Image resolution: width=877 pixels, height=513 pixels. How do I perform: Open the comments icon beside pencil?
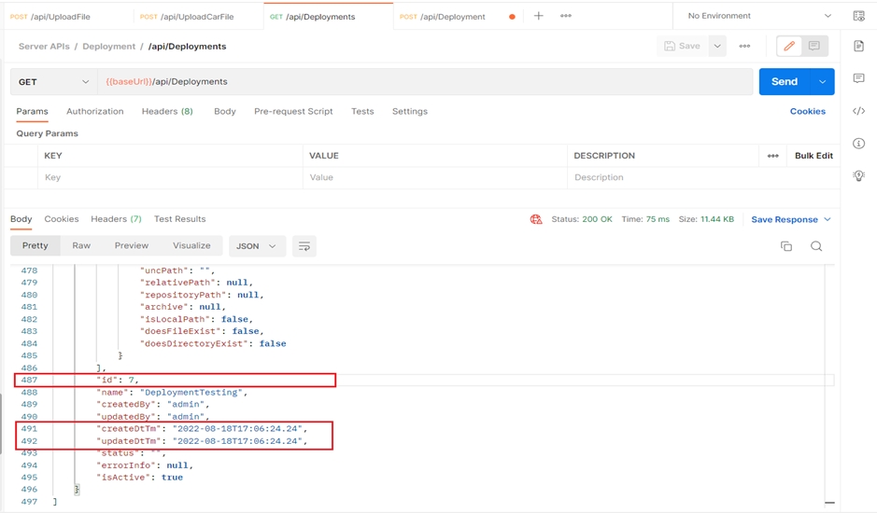(x=814, y=46)
